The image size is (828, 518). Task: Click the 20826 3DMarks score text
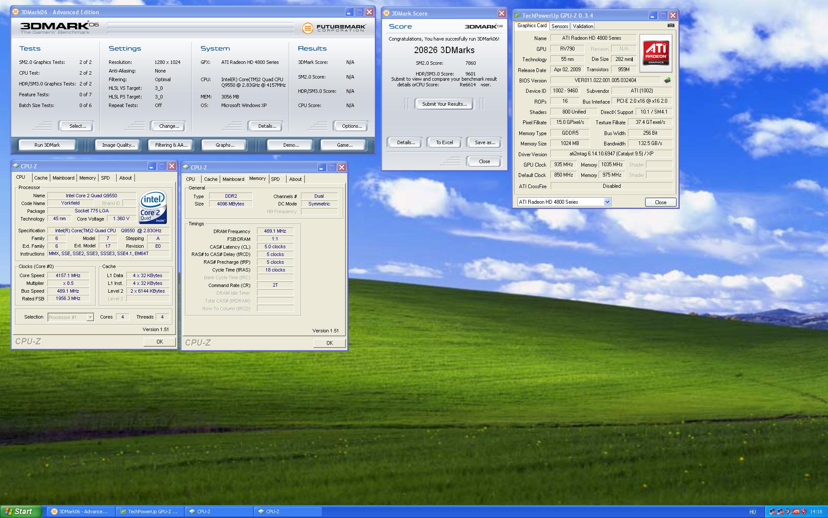coord(444,50)
